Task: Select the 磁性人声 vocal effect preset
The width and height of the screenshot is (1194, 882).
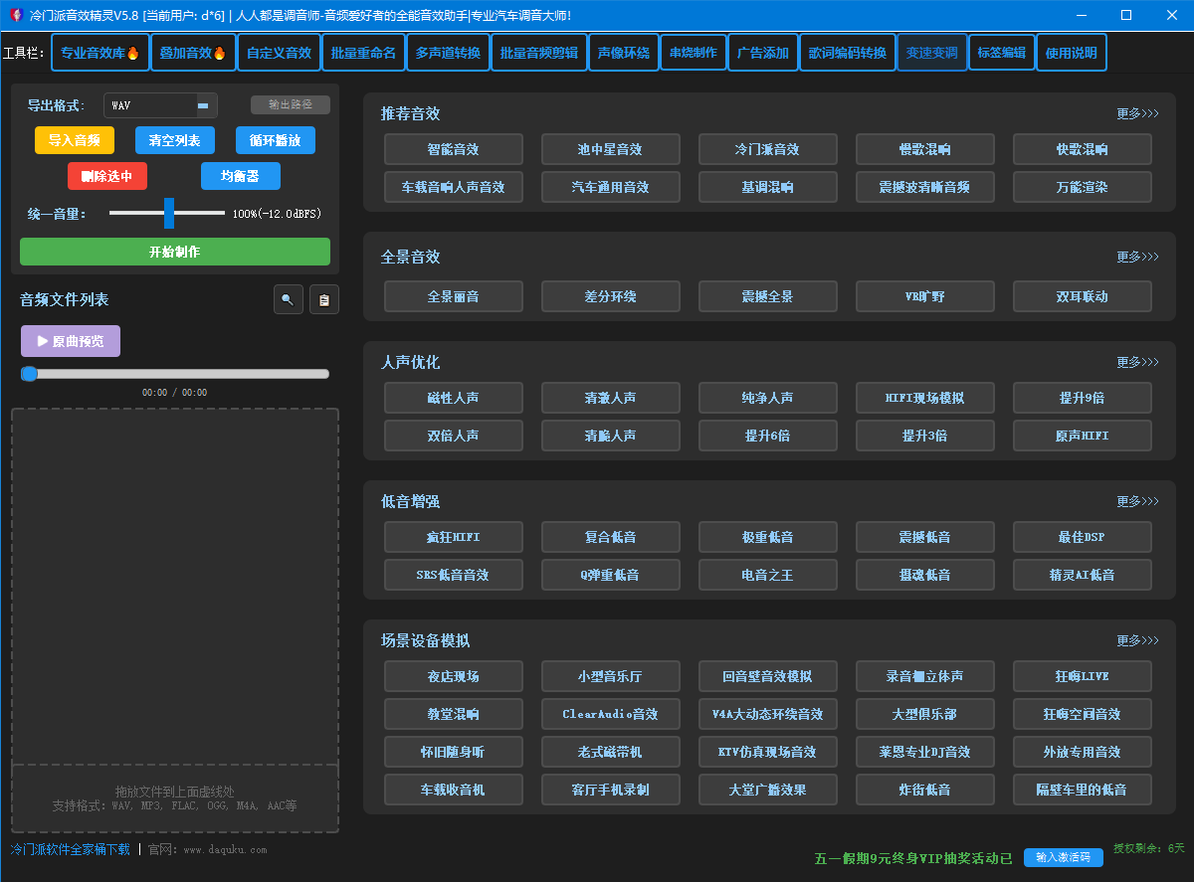Action: coord(454,398)
